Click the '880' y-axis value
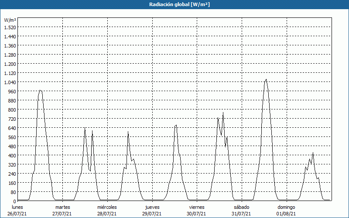Viewport: 349px width, 218px height. 12,101
